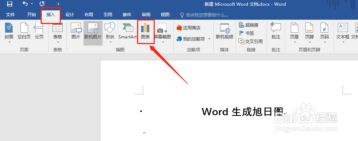Viewport: 358px width, 141px height.
Task: Insert a 文本框 text box
Action: point(343,30)
